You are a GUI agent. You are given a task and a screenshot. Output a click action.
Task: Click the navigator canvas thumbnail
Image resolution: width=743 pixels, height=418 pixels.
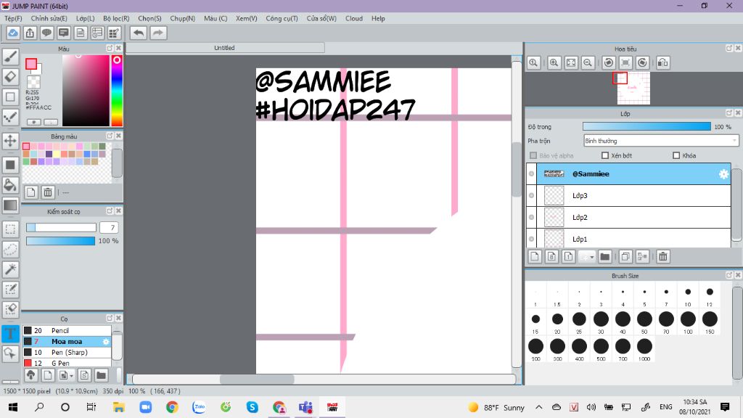tap(633, 88)
